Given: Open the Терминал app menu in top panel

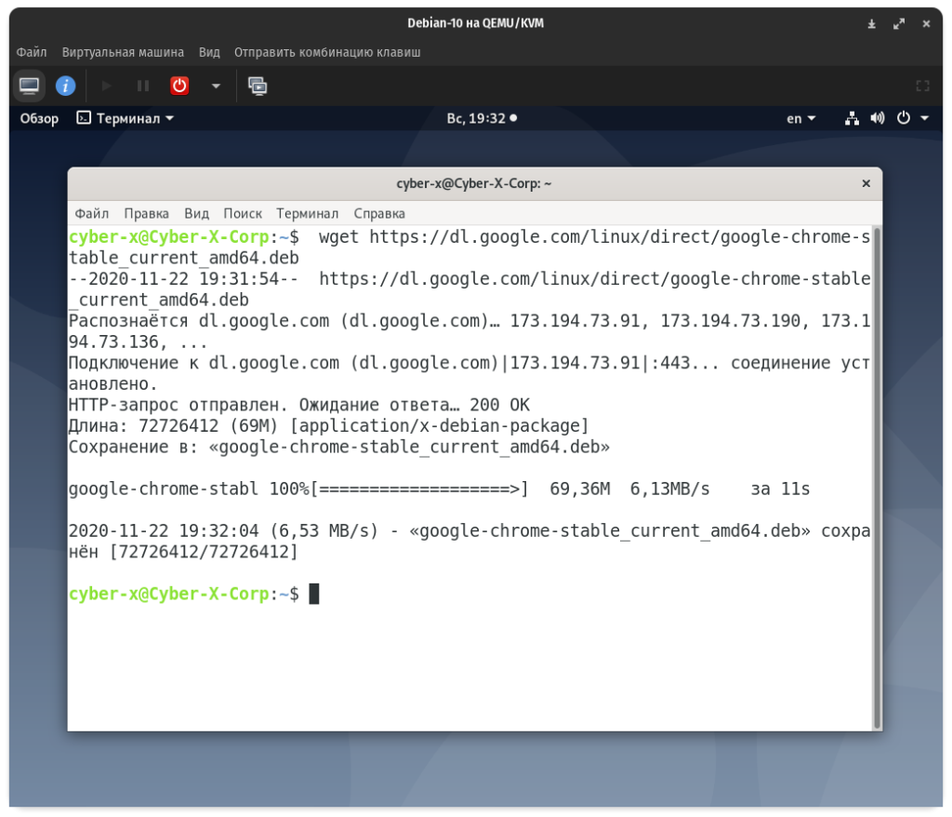Looking at the screenshot, I should 125,118.
